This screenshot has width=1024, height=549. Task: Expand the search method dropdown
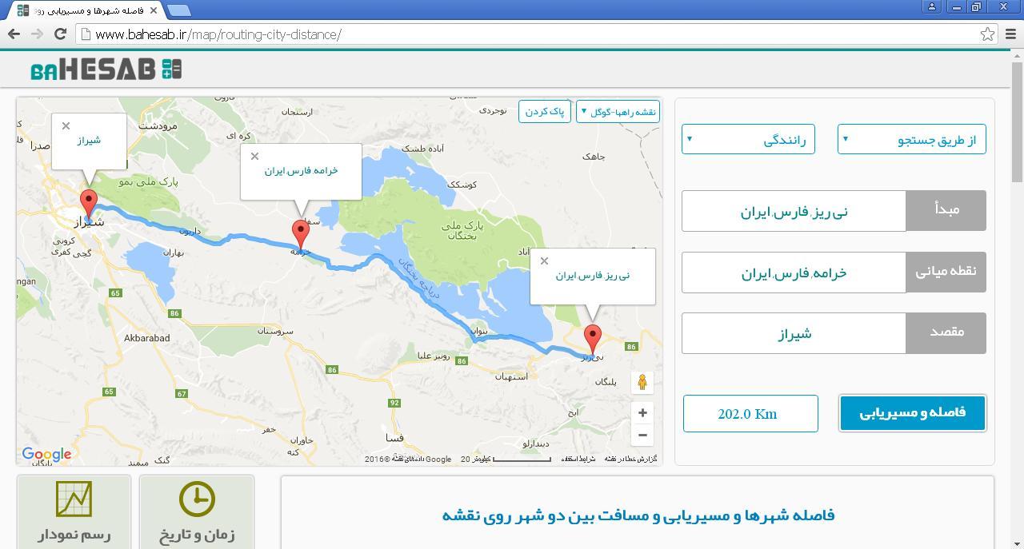(911, 140)
